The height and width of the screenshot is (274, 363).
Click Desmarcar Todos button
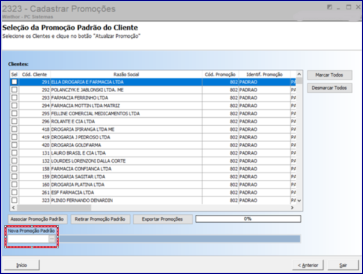[329, 88]
